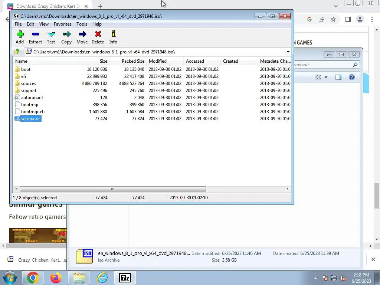Click the archive path address field

click(x=155, y=52)
